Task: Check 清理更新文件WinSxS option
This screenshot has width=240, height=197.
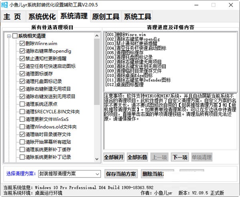Action: pyautogui.click(x=22, y=119)
